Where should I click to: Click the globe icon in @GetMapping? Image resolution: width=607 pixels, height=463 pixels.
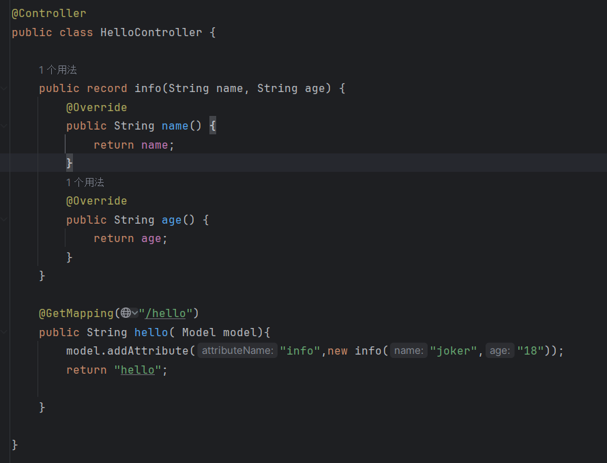125,313
